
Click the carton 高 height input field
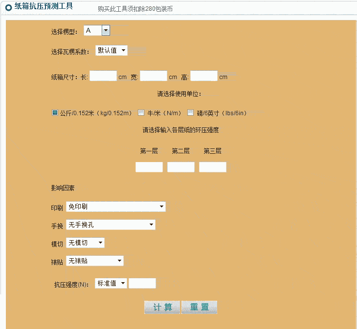point(203,76)
